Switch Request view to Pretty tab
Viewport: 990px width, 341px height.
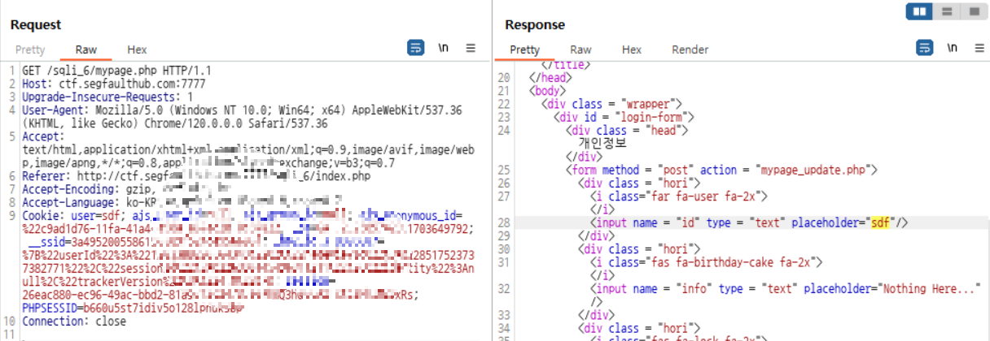click(x=30, y=50)
